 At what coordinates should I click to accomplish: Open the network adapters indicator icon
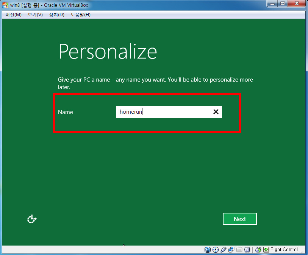point(231,250)
